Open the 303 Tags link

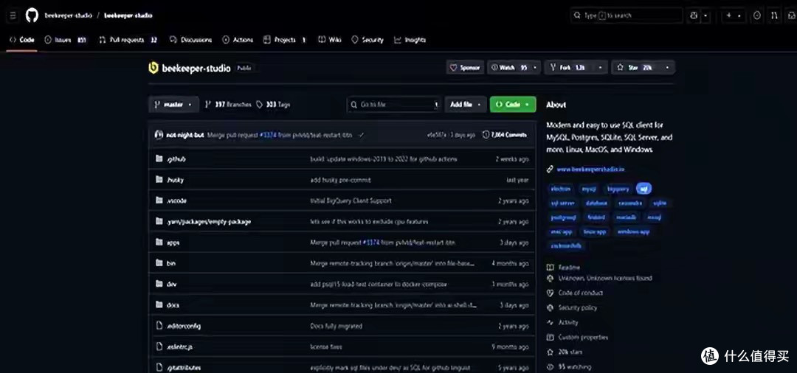(273, 105)
